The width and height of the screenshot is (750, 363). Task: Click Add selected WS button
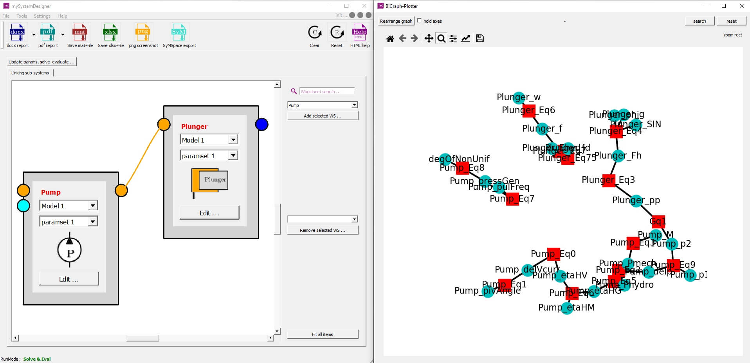[322, 116]
